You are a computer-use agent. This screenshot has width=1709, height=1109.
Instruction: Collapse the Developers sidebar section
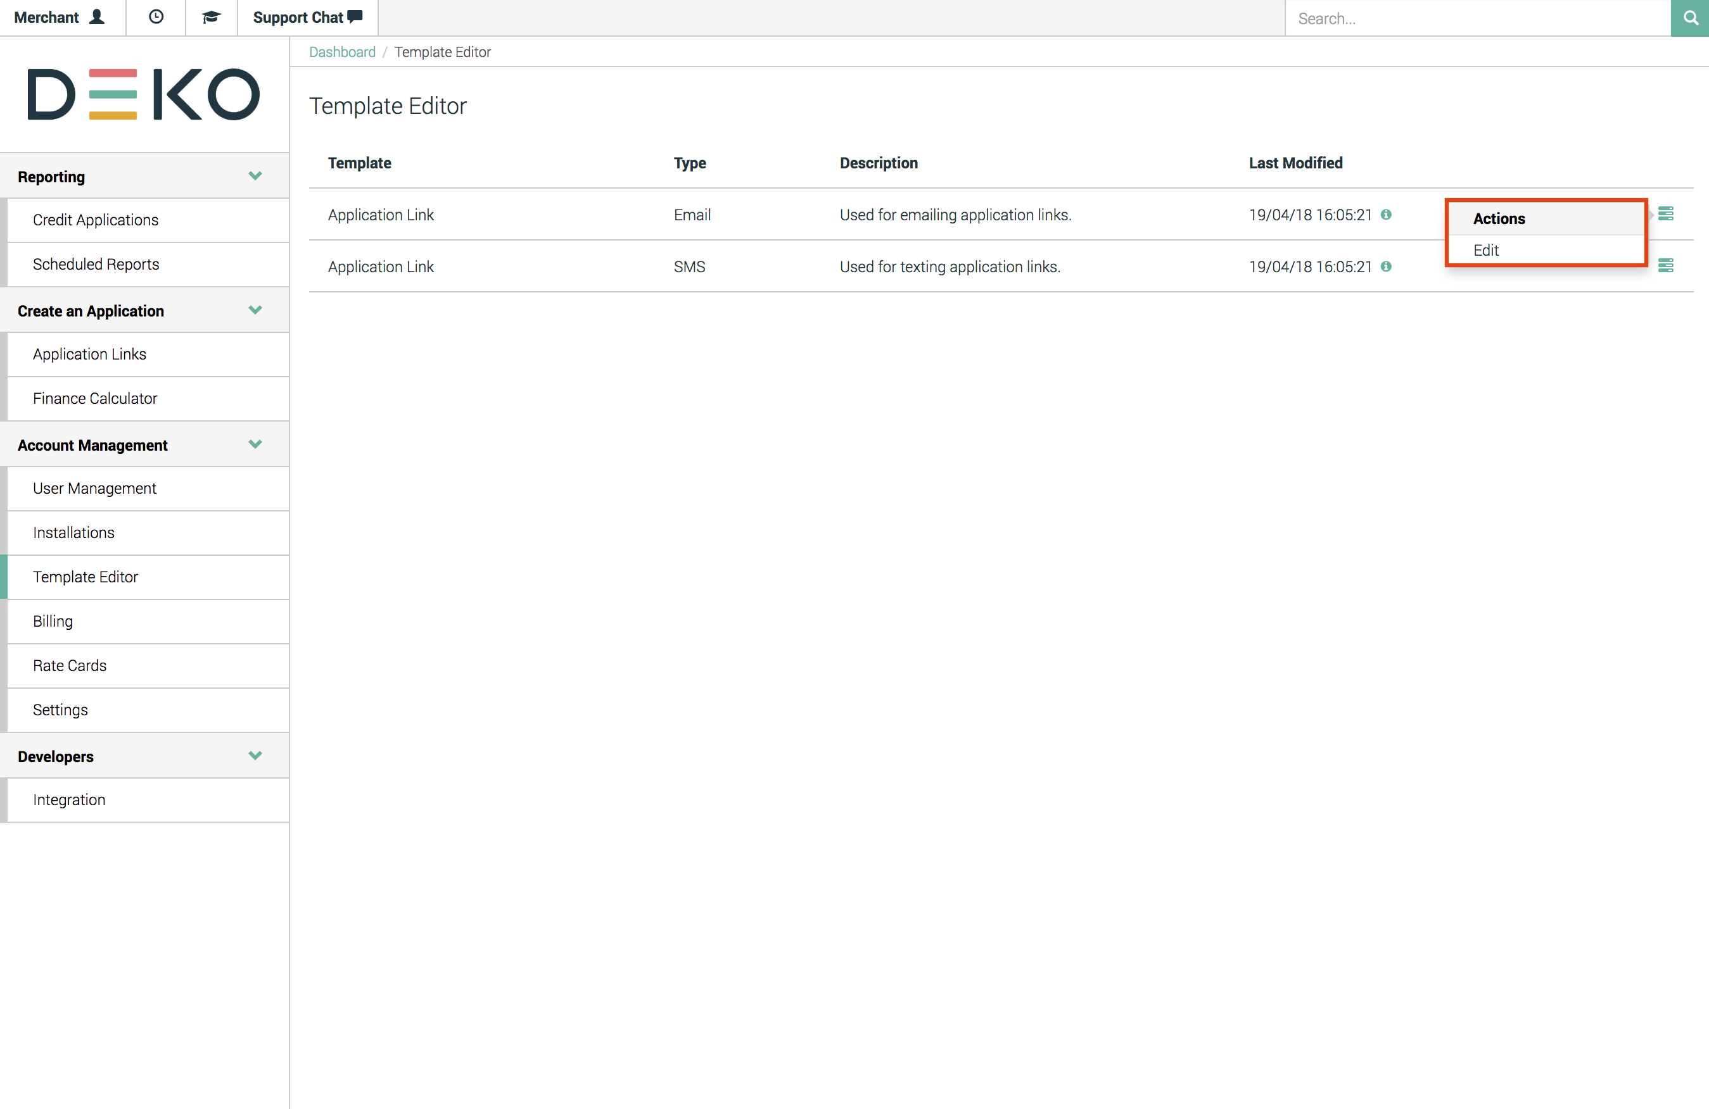click(x=254, y=755)
